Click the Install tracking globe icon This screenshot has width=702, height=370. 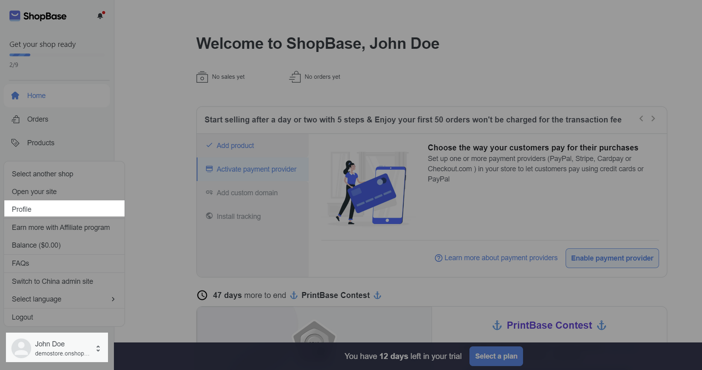[209, 216]
